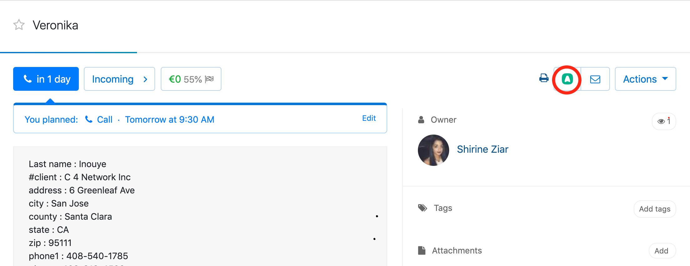Open the Aircall integration icon
This screenshot has width=690, height=266.
tap(567, 79)
